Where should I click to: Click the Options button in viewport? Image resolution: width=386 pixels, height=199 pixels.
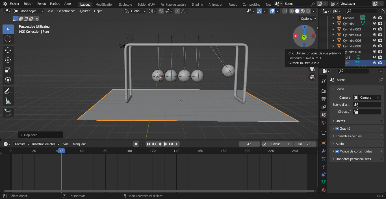pyautogui.click(x=308, y=19)
